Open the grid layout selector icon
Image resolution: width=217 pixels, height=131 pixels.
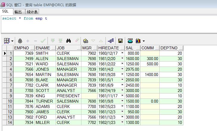tap(7, 41)
